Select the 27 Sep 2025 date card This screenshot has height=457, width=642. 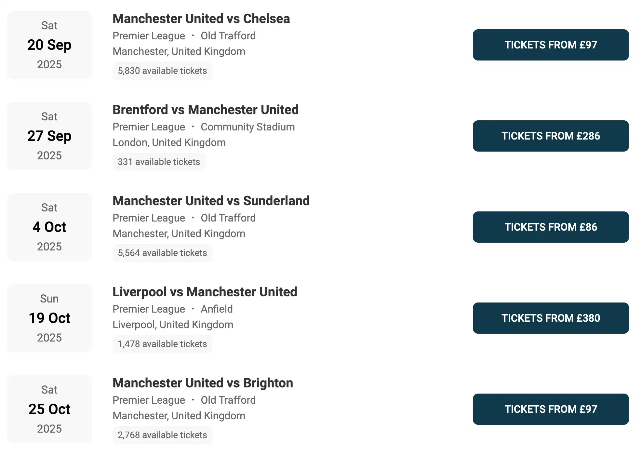point(49,136)
